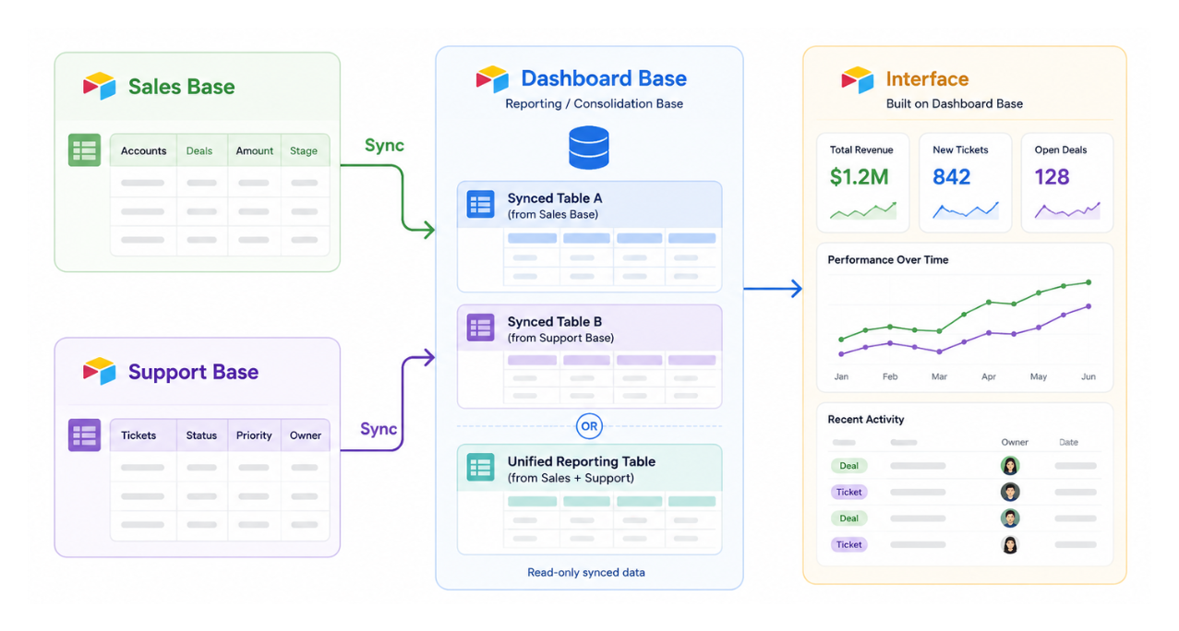Screen dimensions: 1179x631
Task: Click the green table icon in Sales Base
Action: point(84,150)
